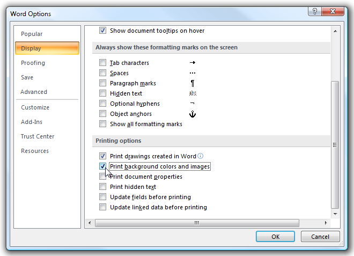Screen dimensions: 354x256
Task: Tick Update fields before printing
Action: point(103,197)
